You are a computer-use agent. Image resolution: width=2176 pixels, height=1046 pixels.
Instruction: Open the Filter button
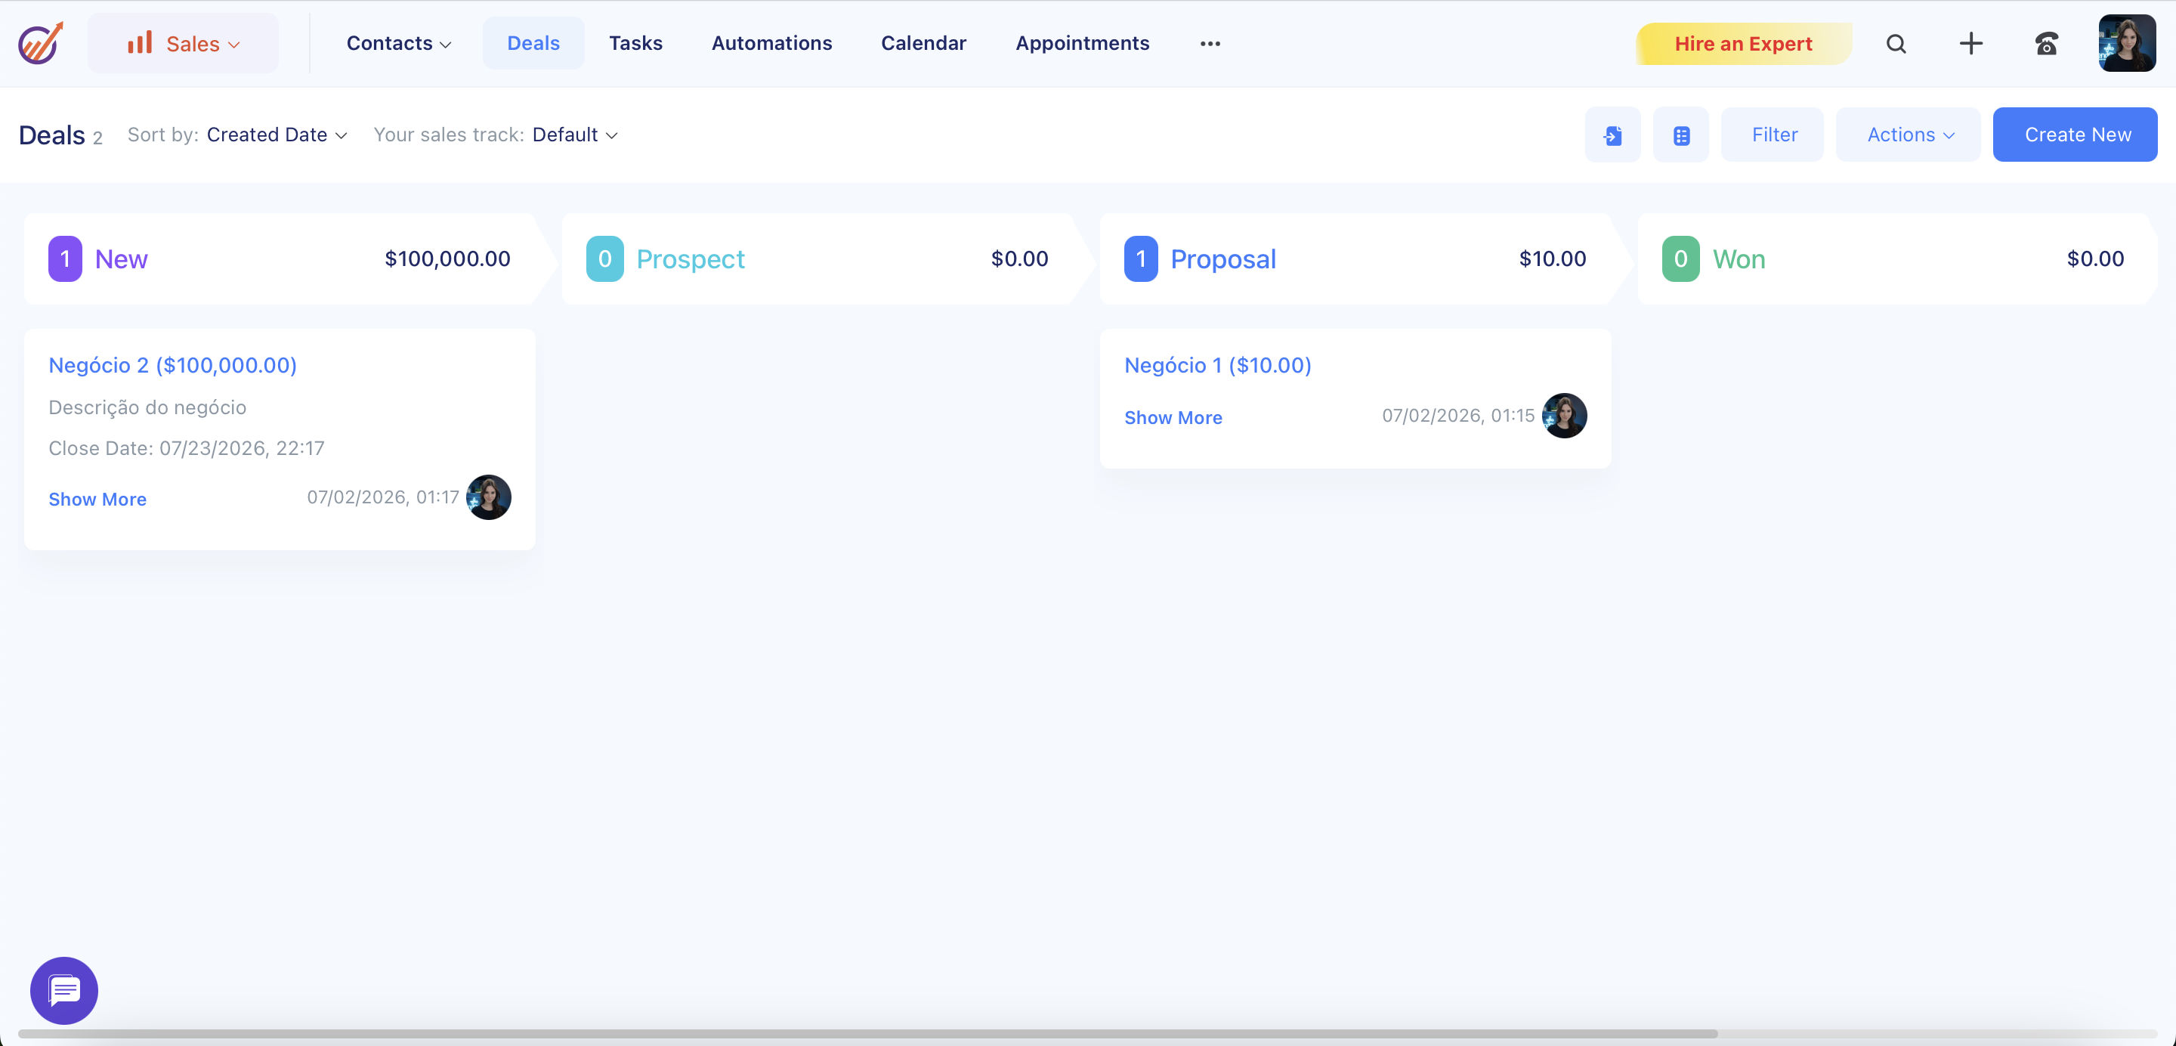point(1774,135)
